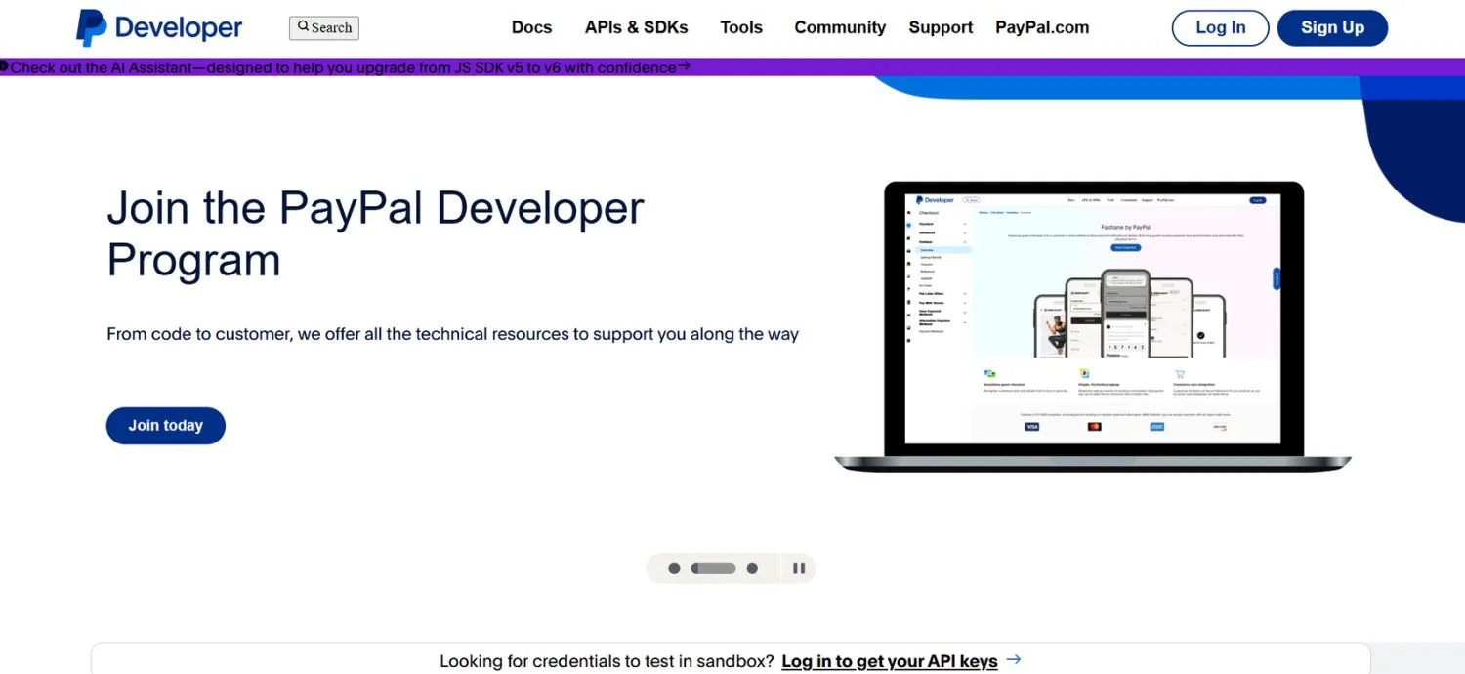Viewport: 1465px width, 674px height.
Task: Click the Join today button
Action: (x=166, y=426)
